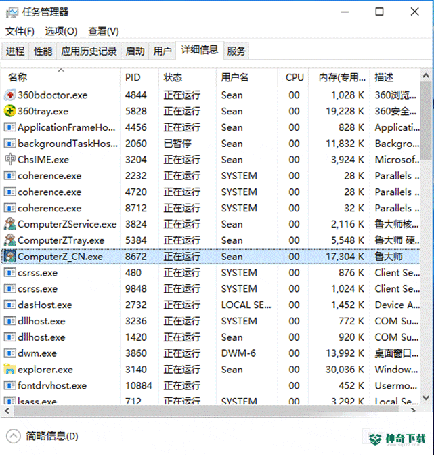
Task: Open the 查看(V) menu
Action: pos(104,31)
